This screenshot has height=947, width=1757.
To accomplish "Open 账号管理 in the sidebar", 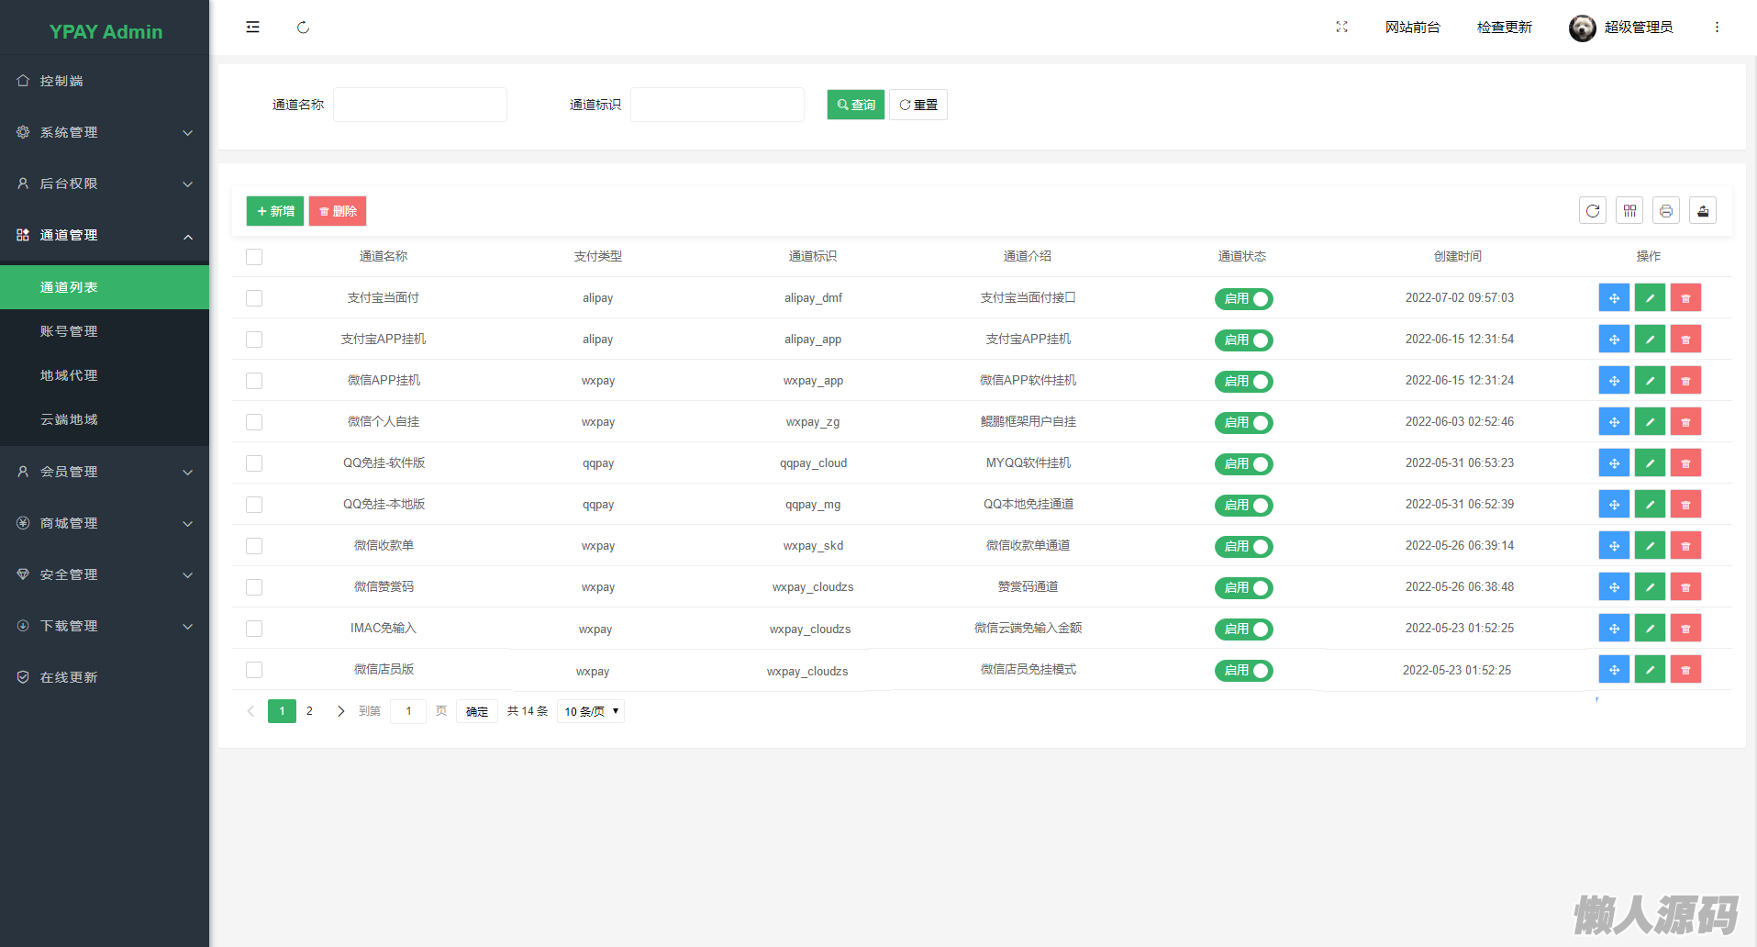I will pos(69,331).
